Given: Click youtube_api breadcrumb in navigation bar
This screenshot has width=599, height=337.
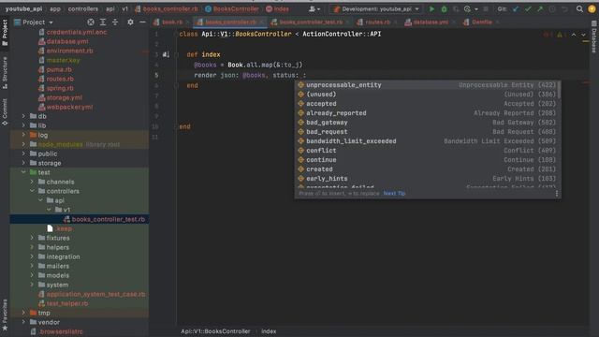Looking at the screenshot, I should click(x=23, y=8).
